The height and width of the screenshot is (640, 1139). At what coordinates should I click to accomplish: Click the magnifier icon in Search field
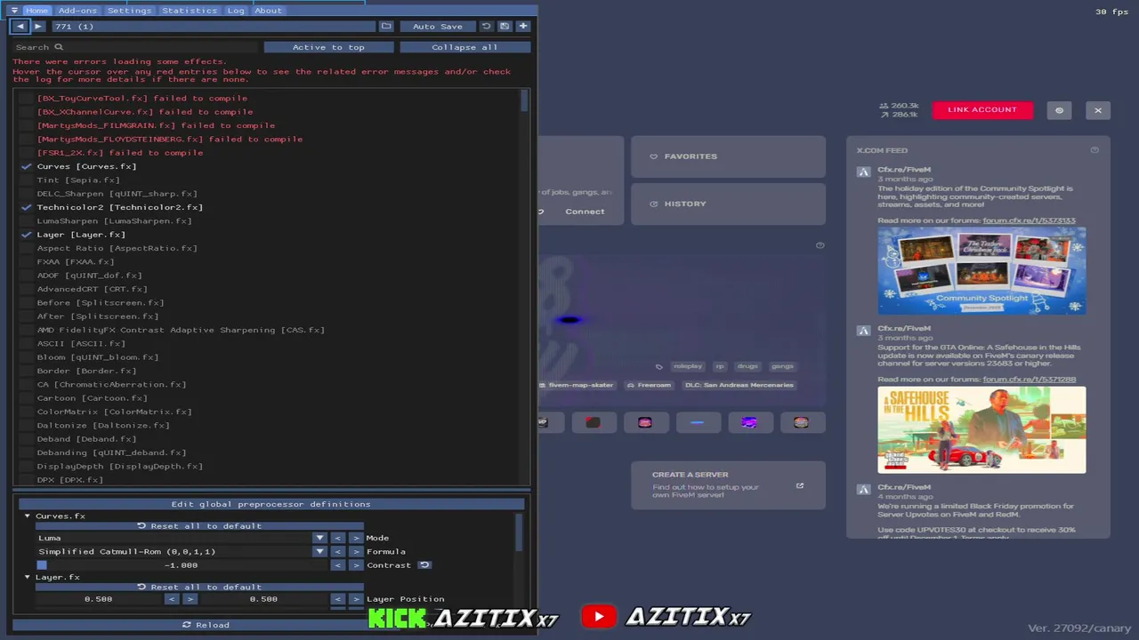pyautogui.click(x=59, y=47)
